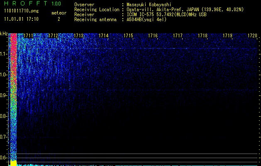The width and height of the screenshot is (261, 166).
Task: Click the meteor count label
Action: 59,13
